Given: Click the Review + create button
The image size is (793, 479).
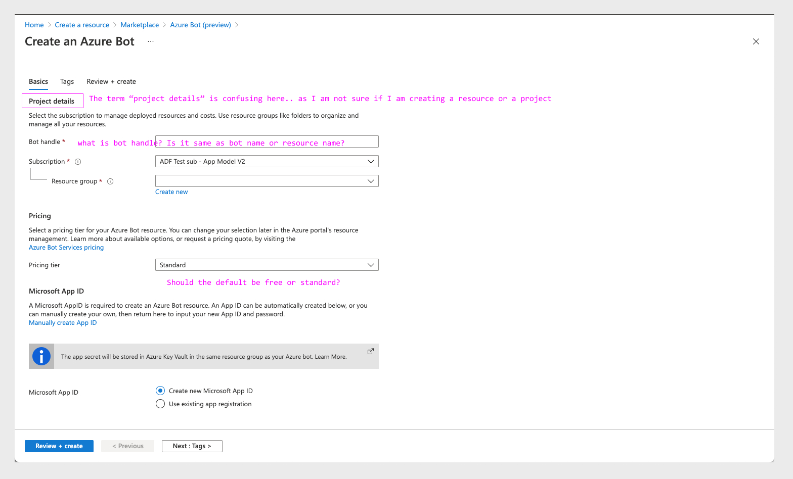Looking at the screenshot, I should (x=59, y=446).
